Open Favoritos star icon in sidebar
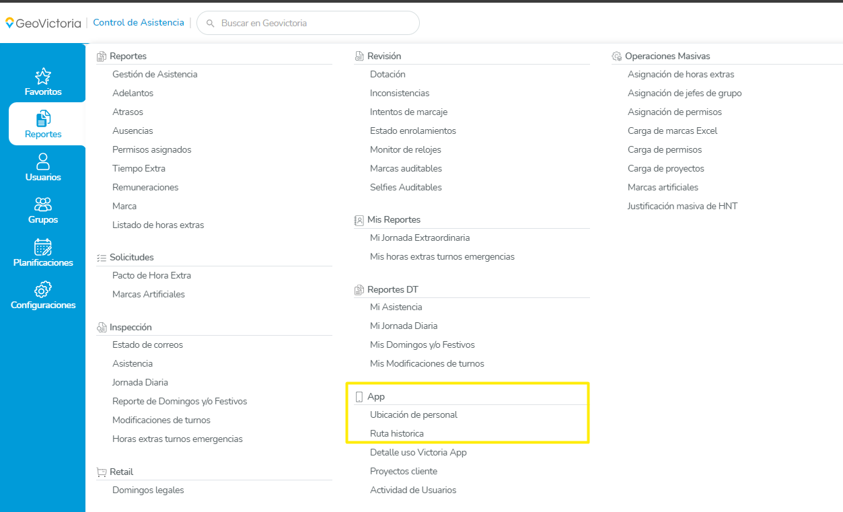843x512 pixels. tap(43, 76)
